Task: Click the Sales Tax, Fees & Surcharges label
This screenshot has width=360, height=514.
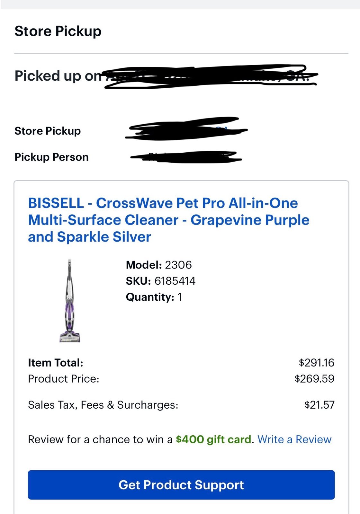Action: point(103,405)
